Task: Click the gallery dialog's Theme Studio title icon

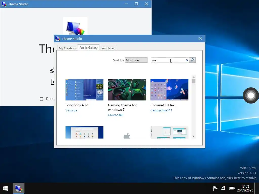Action: [x=58, y=39]
